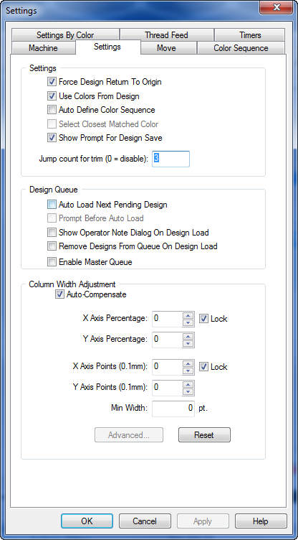Uncheck Use Colors From Design
The width and height of the screenshot is (298, 540).
52,96
